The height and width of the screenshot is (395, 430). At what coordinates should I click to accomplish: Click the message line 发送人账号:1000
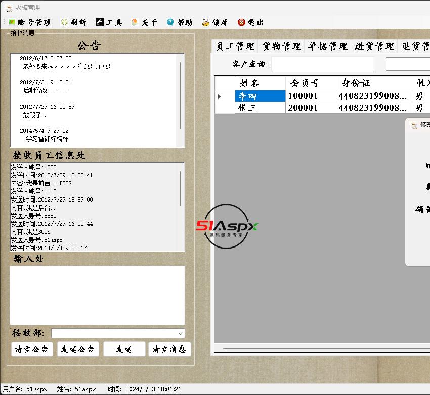(x=33, y=167)
